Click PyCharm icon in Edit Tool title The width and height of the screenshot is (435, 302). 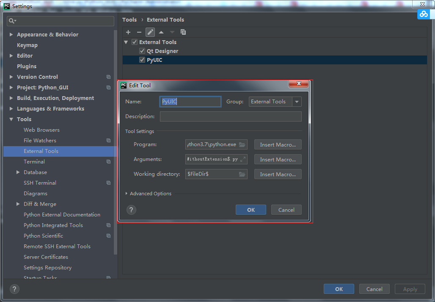[x=124, y=86]
